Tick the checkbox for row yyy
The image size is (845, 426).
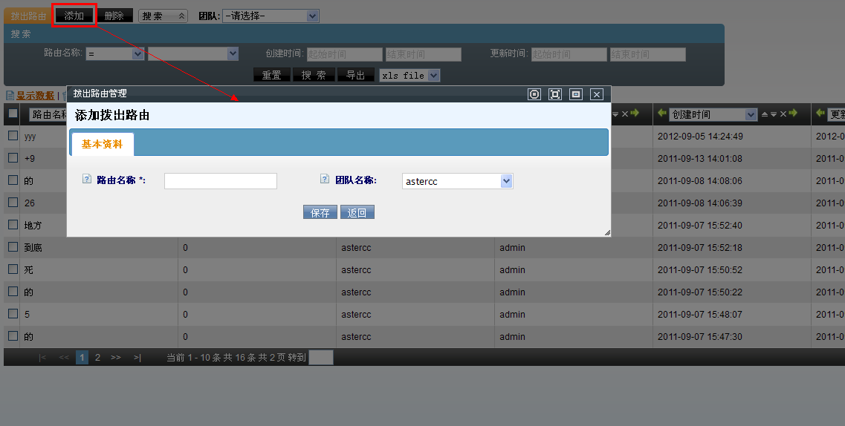click(x=13, y=136)
